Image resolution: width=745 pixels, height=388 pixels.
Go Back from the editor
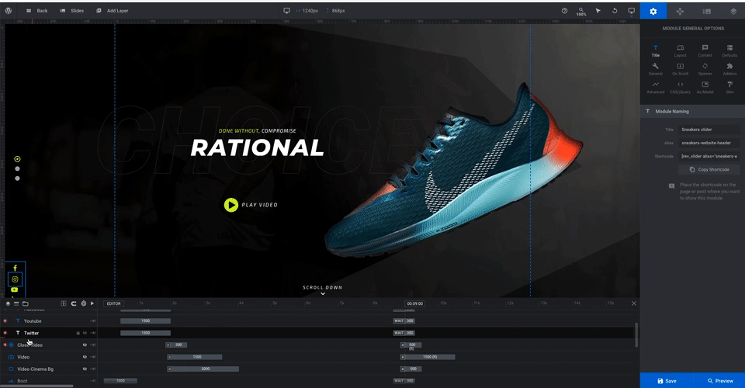tap(37, 10)
